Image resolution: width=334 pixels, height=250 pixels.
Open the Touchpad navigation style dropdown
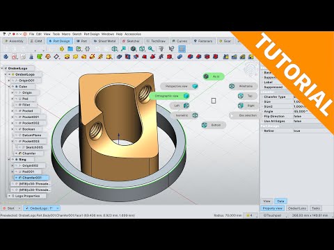click(274, 215)
